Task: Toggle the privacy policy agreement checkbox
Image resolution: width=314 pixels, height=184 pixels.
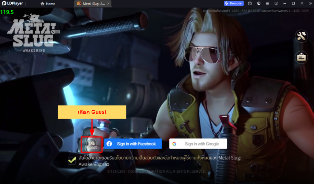Action: [x=72, y=160]
